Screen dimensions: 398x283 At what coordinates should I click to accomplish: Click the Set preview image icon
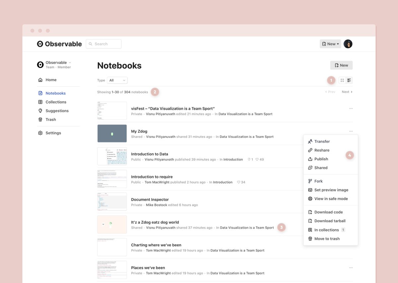[x=310, y=190]
